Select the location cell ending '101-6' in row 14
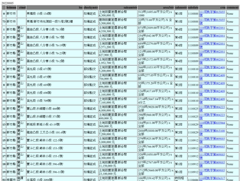The image size is (241, 181). tap(54, 133)
